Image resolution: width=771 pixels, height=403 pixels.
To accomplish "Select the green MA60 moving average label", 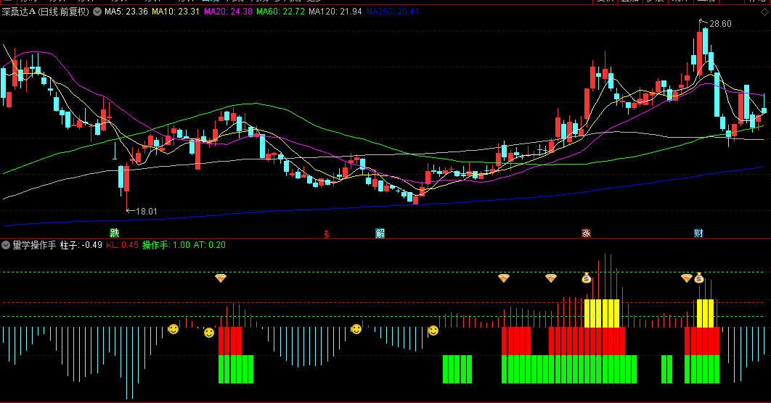I will click(280, 12).
